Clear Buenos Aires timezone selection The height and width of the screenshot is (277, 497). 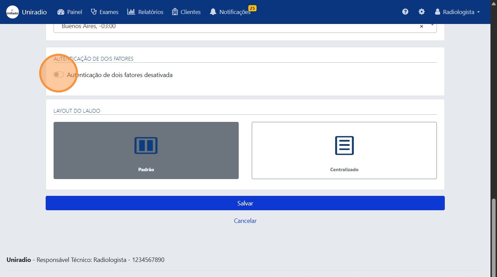pos(421,26)
